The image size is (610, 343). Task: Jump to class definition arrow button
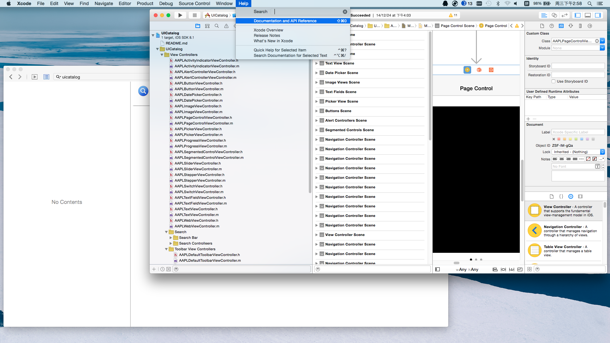click(597, 41)
